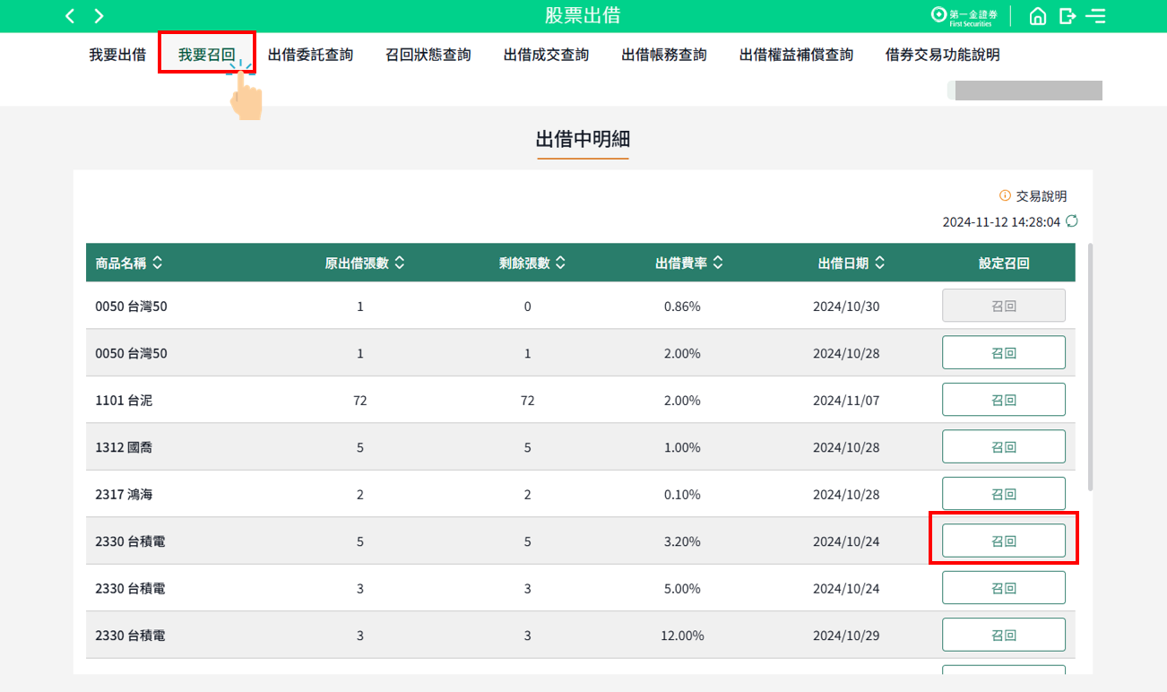The image size is (1167, 692).
Task: Recall the 2317 鴻海 lending
Action: click(x=1003, y=494)
